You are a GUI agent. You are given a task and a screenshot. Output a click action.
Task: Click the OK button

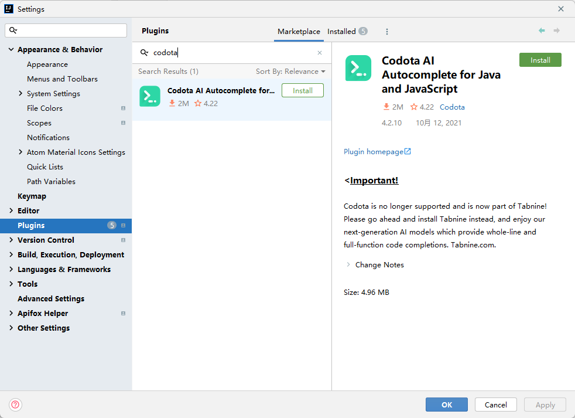(447, 405)
